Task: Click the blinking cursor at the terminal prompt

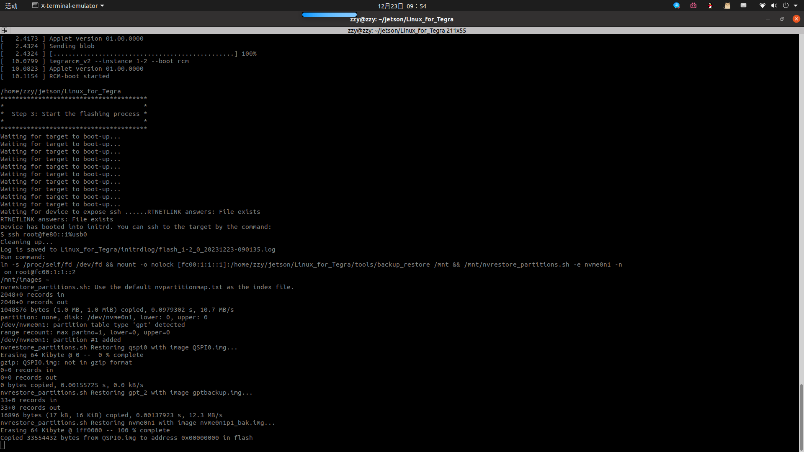Action: (x=3, y=445)
